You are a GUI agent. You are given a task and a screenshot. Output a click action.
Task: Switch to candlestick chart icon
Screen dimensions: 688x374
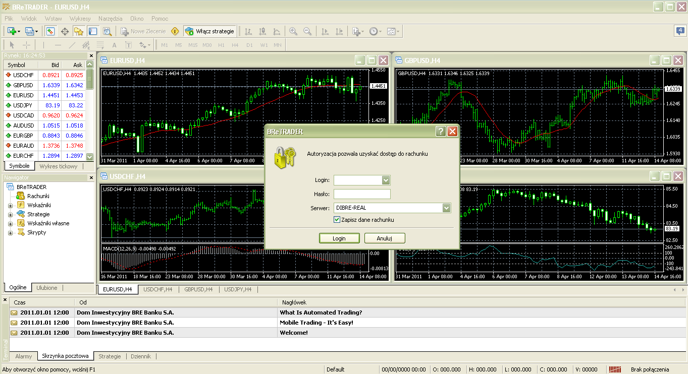[x=262, y=31]
